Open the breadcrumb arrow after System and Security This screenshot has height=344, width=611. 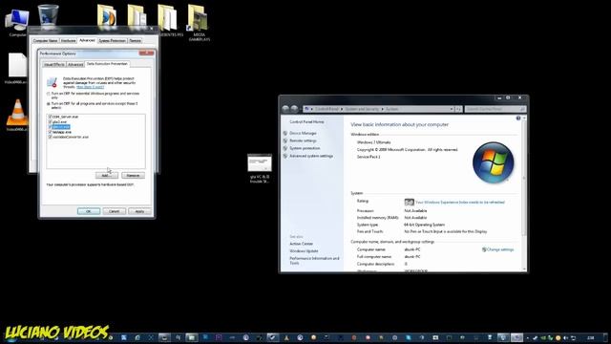click(382, 109)
